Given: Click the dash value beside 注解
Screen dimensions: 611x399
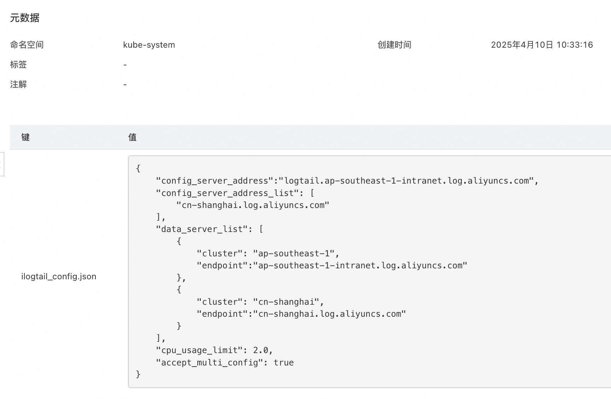Looking at the screenshot, I should tap(125, 85).
